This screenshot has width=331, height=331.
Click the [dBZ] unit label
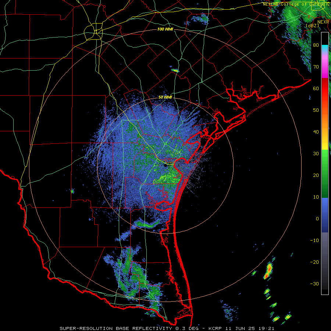[312, 26]
